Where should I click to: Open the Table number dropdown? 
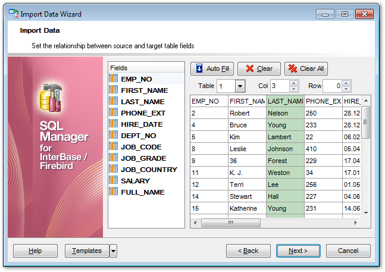point(240,86)
